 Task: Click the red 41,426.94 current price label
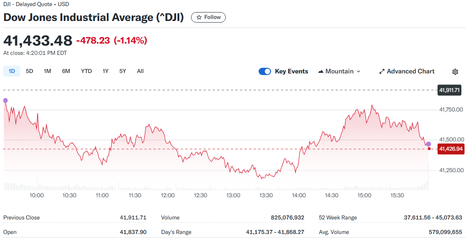coord(451,149)
